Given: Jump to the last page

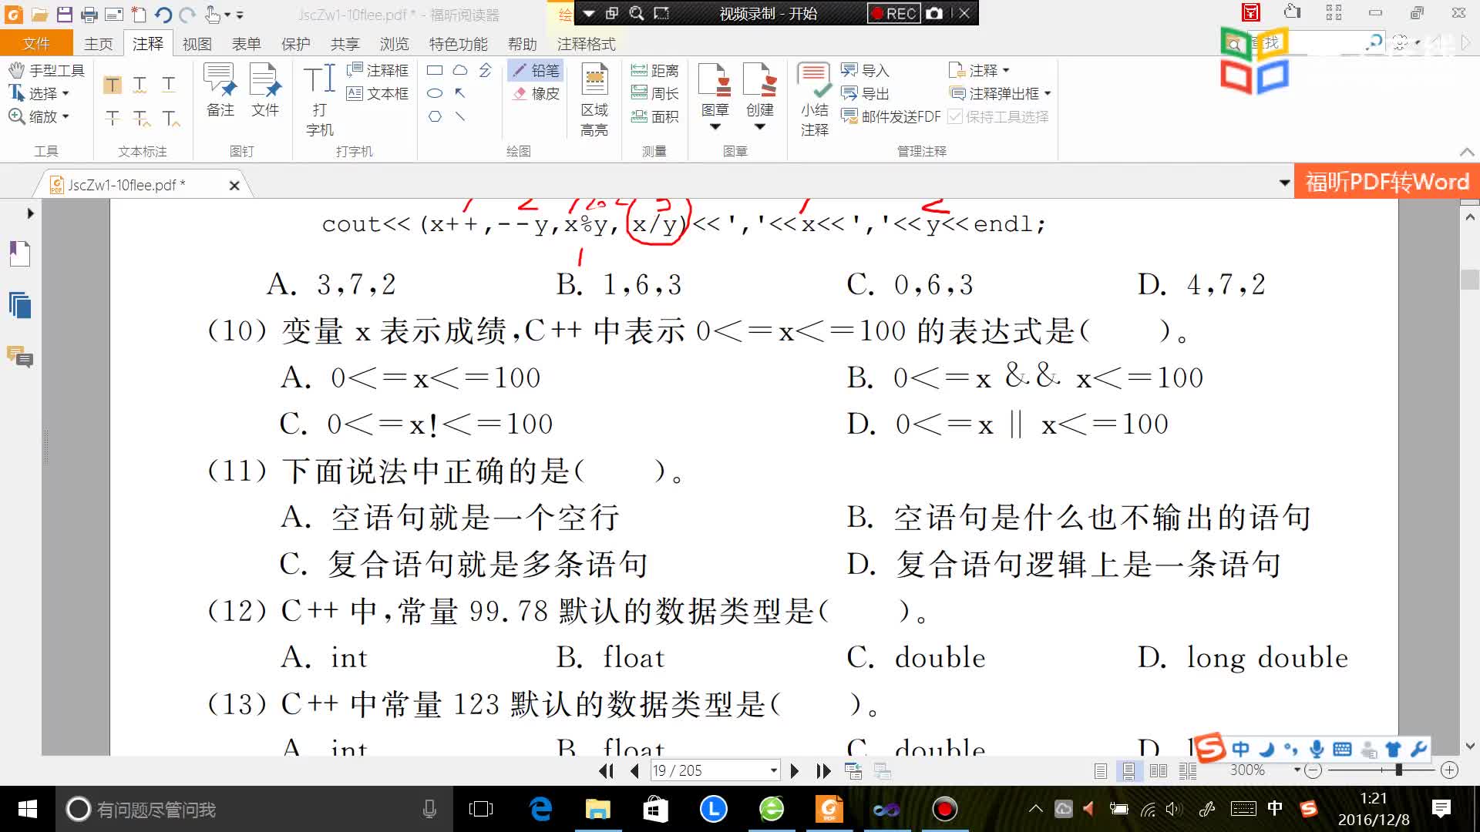Looking at the screenshot, I should coord(823,770).
